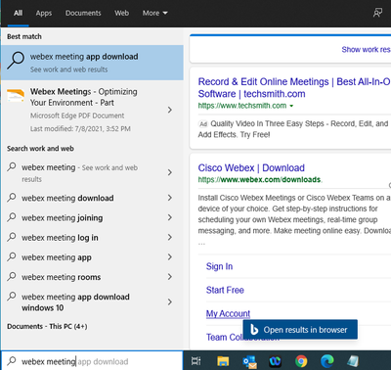391x370 pixels.
Task: Expand arrow for 'webex meeting download'
Action: tap(170, 198)
